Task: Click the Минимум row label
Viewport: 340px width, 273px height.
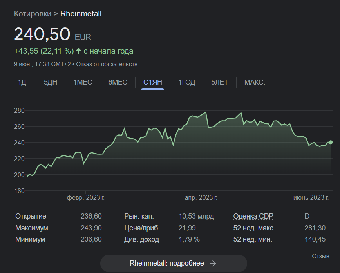Action: point(31,239)
